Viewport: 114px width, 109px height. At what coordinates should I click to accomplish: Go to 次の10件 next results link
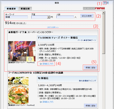tap(53, 27)
